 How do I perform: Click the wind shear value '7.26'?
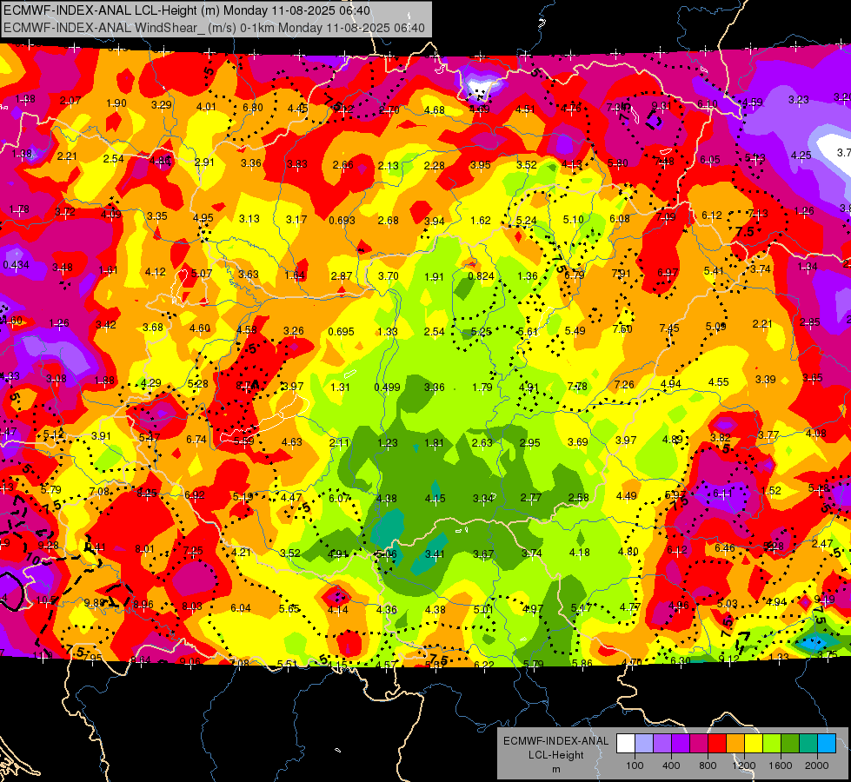point(624,385)
